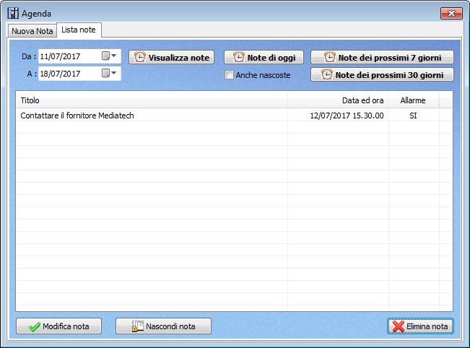Show Note di oggi
The image size is (470, 348).
pos(264,57)
